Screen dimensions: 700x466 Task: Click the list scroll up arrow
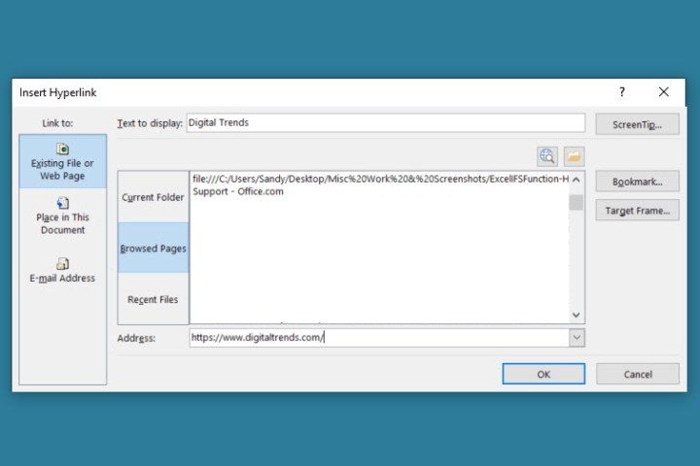(577, 180)
